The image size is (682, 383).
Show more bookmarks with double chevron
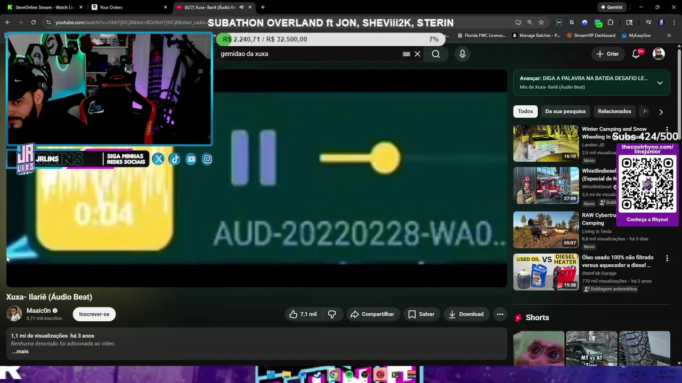(x=669, y=36)
